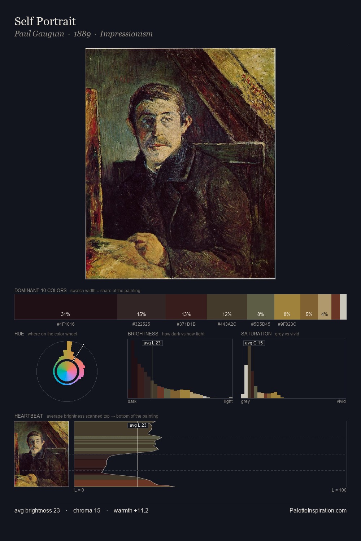The height and width of the screenshot is (541, 361).
Task: Select the 13% swatch #371D1B
Action: pyautogui.click(x=186, y=307)
